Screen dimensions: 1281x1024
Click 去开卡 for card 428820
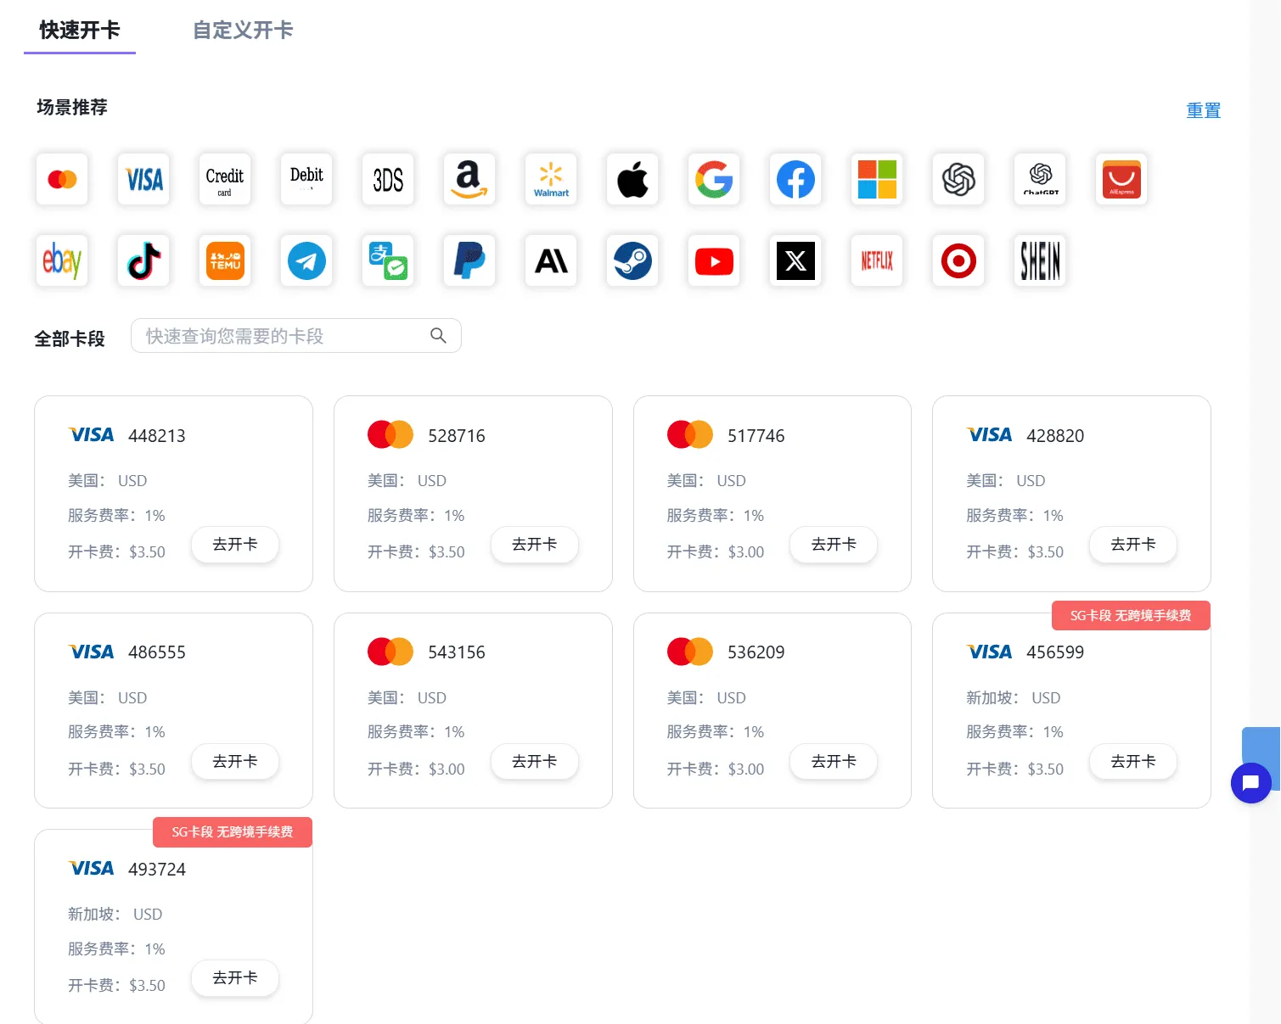click(x=1133, y=545)
